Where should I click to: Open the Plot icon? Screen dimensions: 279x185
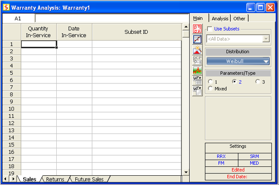(197, 39)
